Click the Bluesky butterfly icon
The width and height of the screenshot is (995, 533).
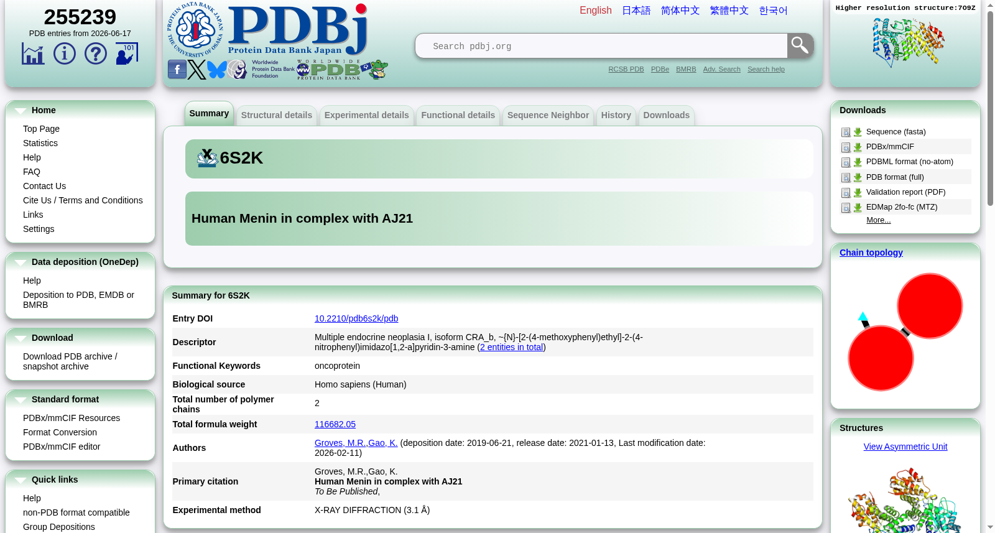216,70
